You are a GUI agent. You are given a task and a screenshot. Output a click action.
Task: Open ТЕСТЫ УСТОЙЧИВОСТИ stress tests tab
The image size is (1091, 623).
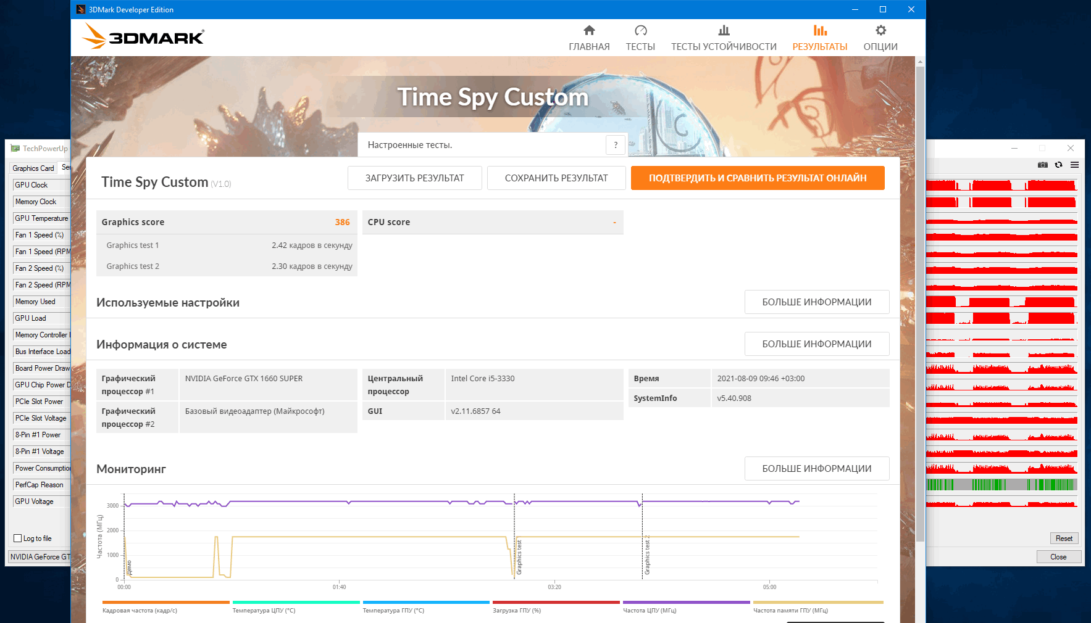[x=724, y=38]
